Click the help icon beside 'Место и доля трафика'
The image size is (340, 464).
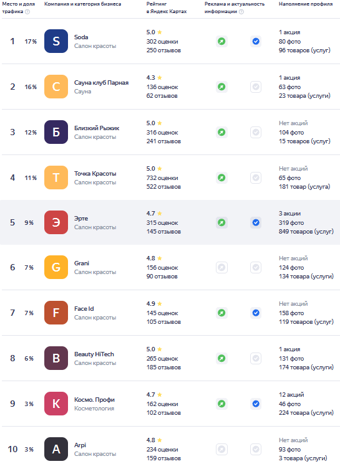pyautogui.click(x=27, y=12)
